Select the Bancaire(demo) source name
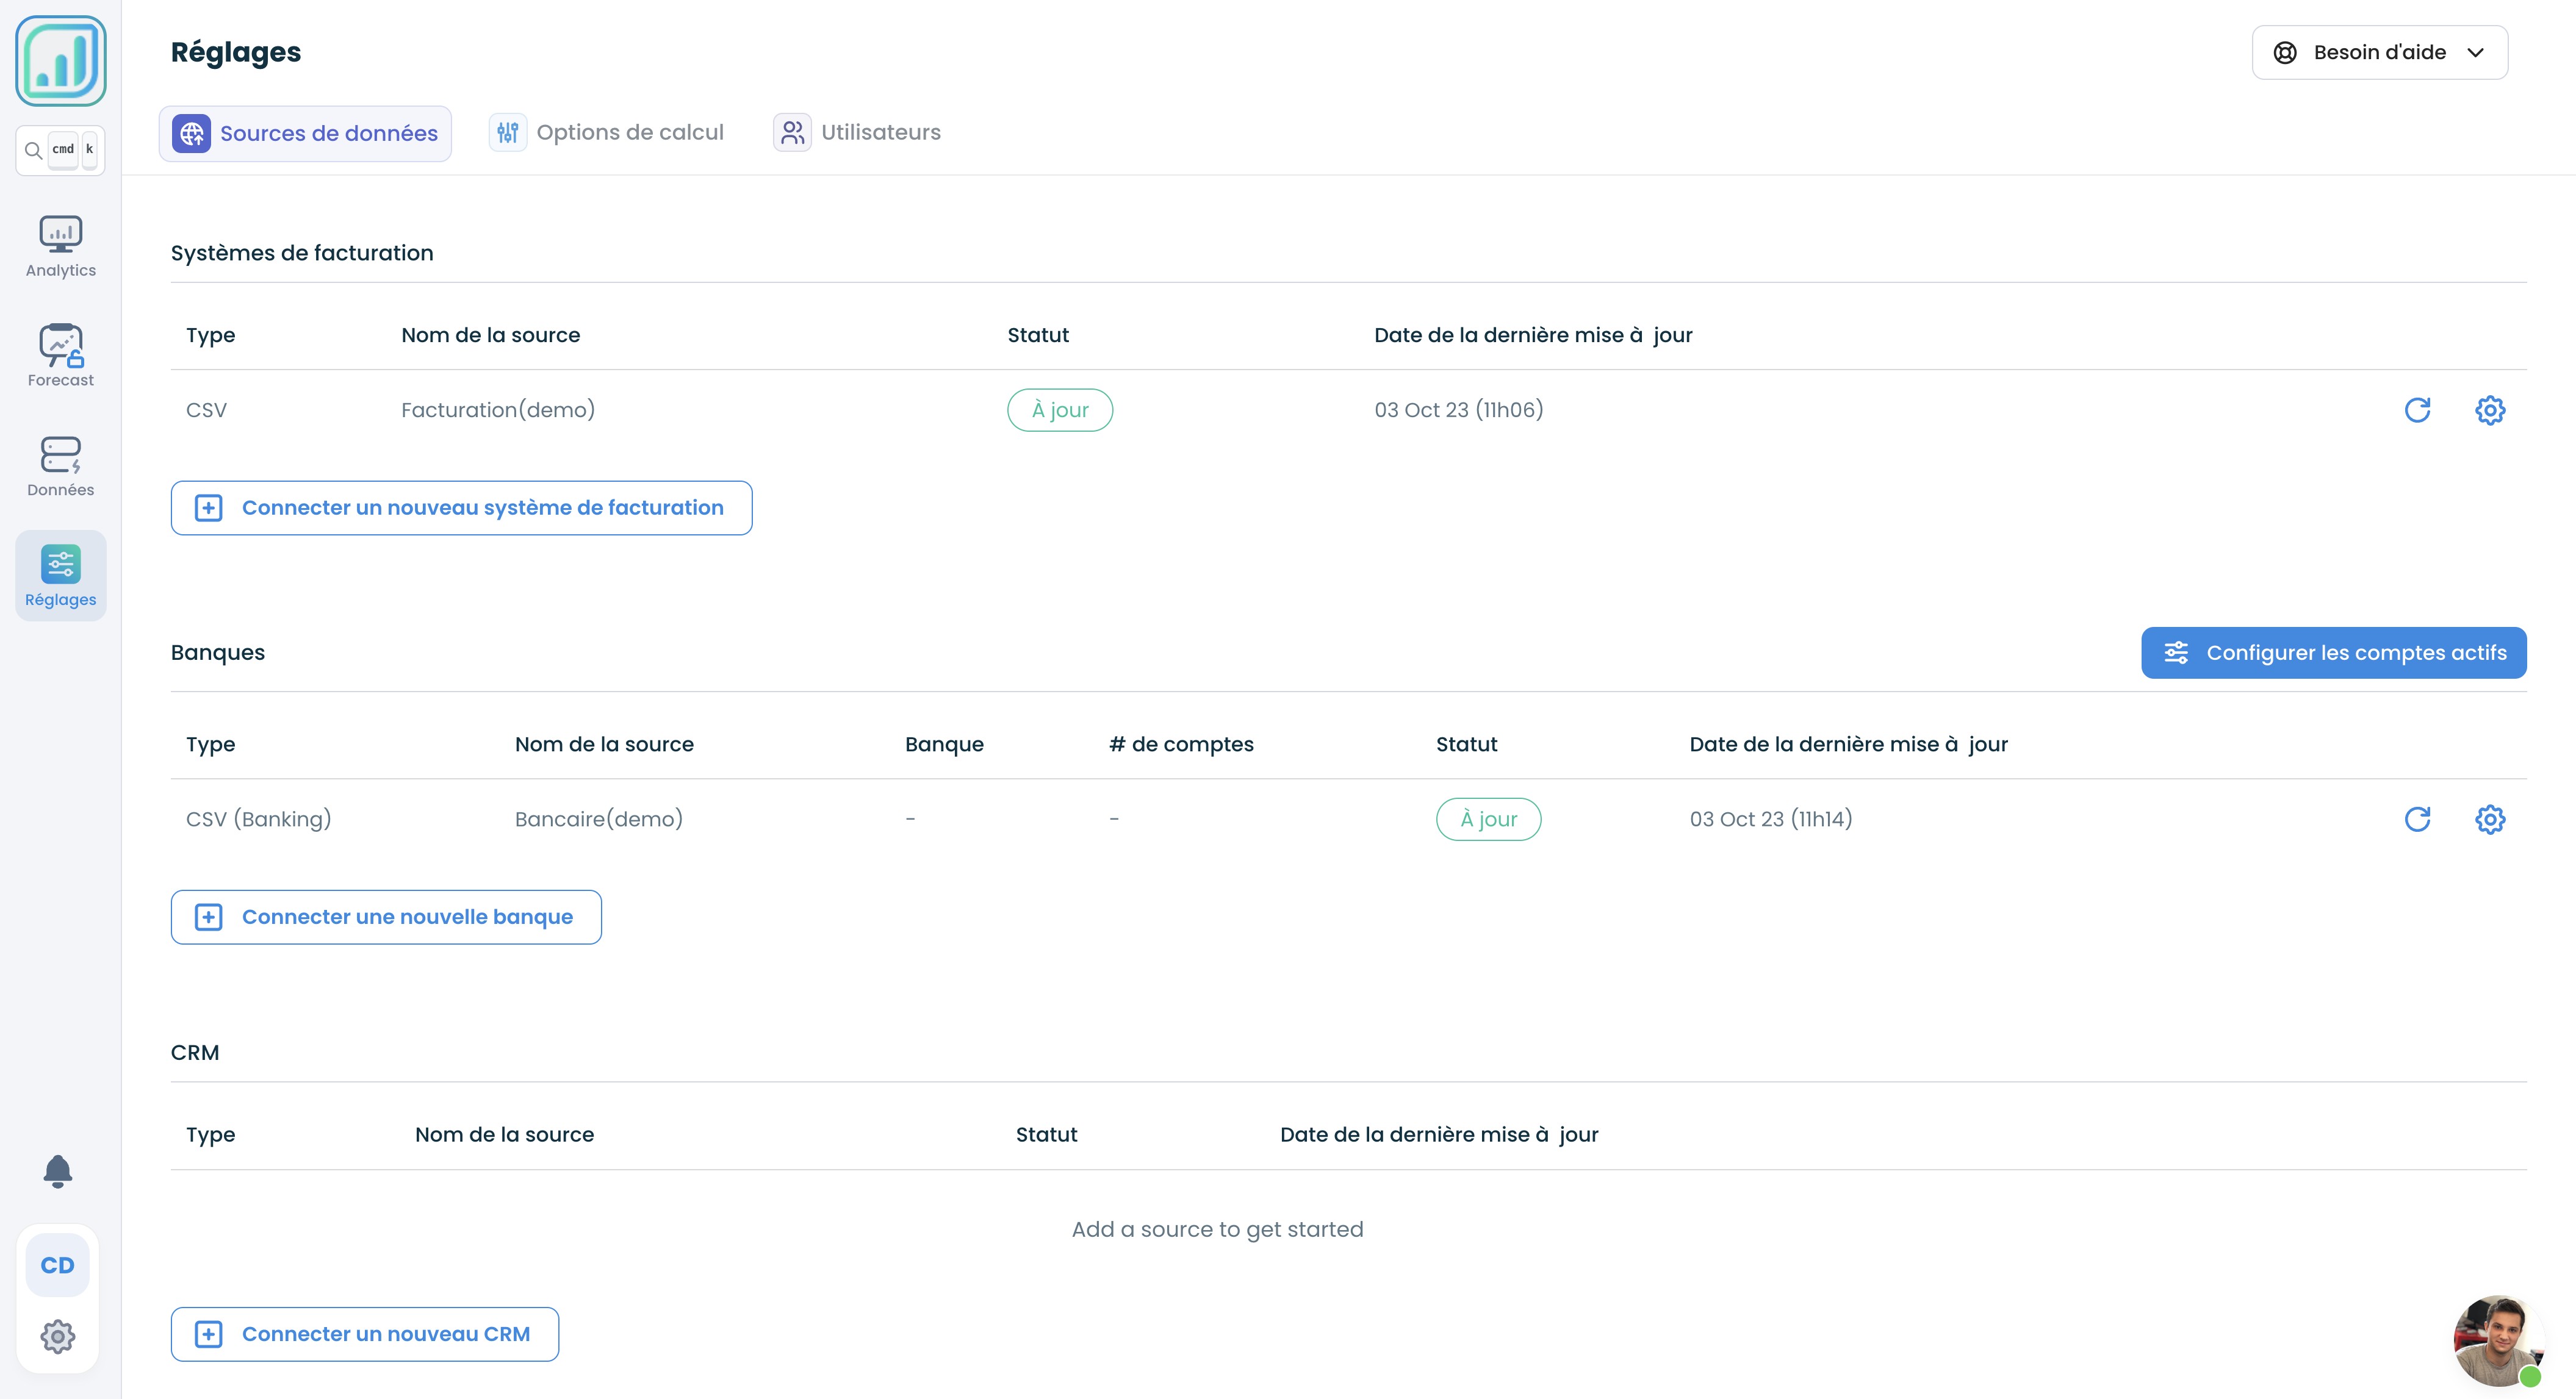The image size is (2576, 1399). (599, 820)
